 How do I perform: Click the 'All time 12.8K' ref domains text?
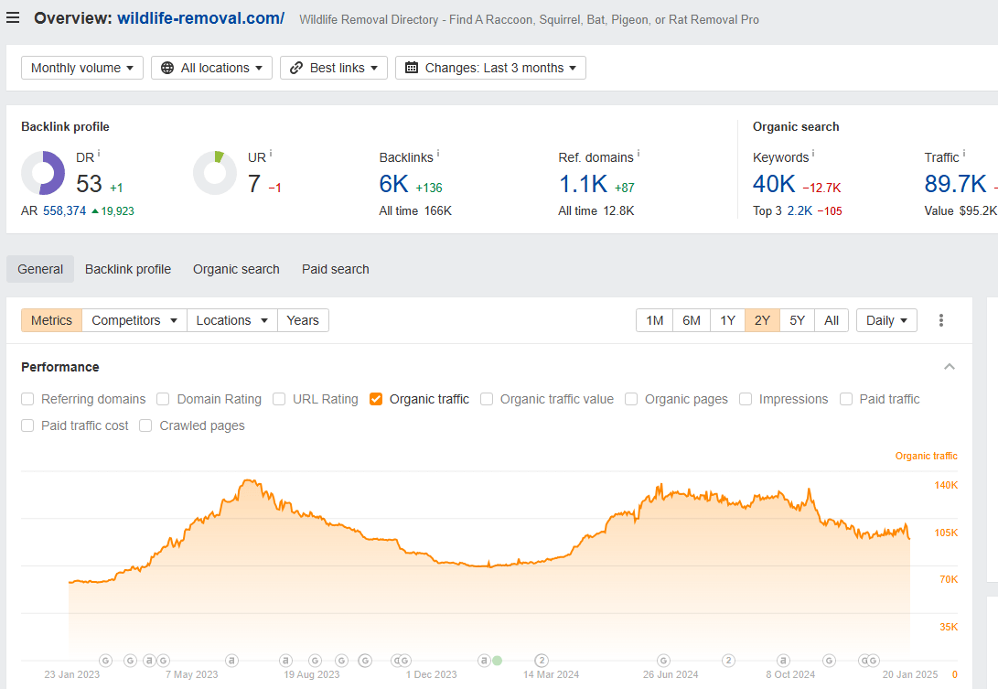point(596,210)
